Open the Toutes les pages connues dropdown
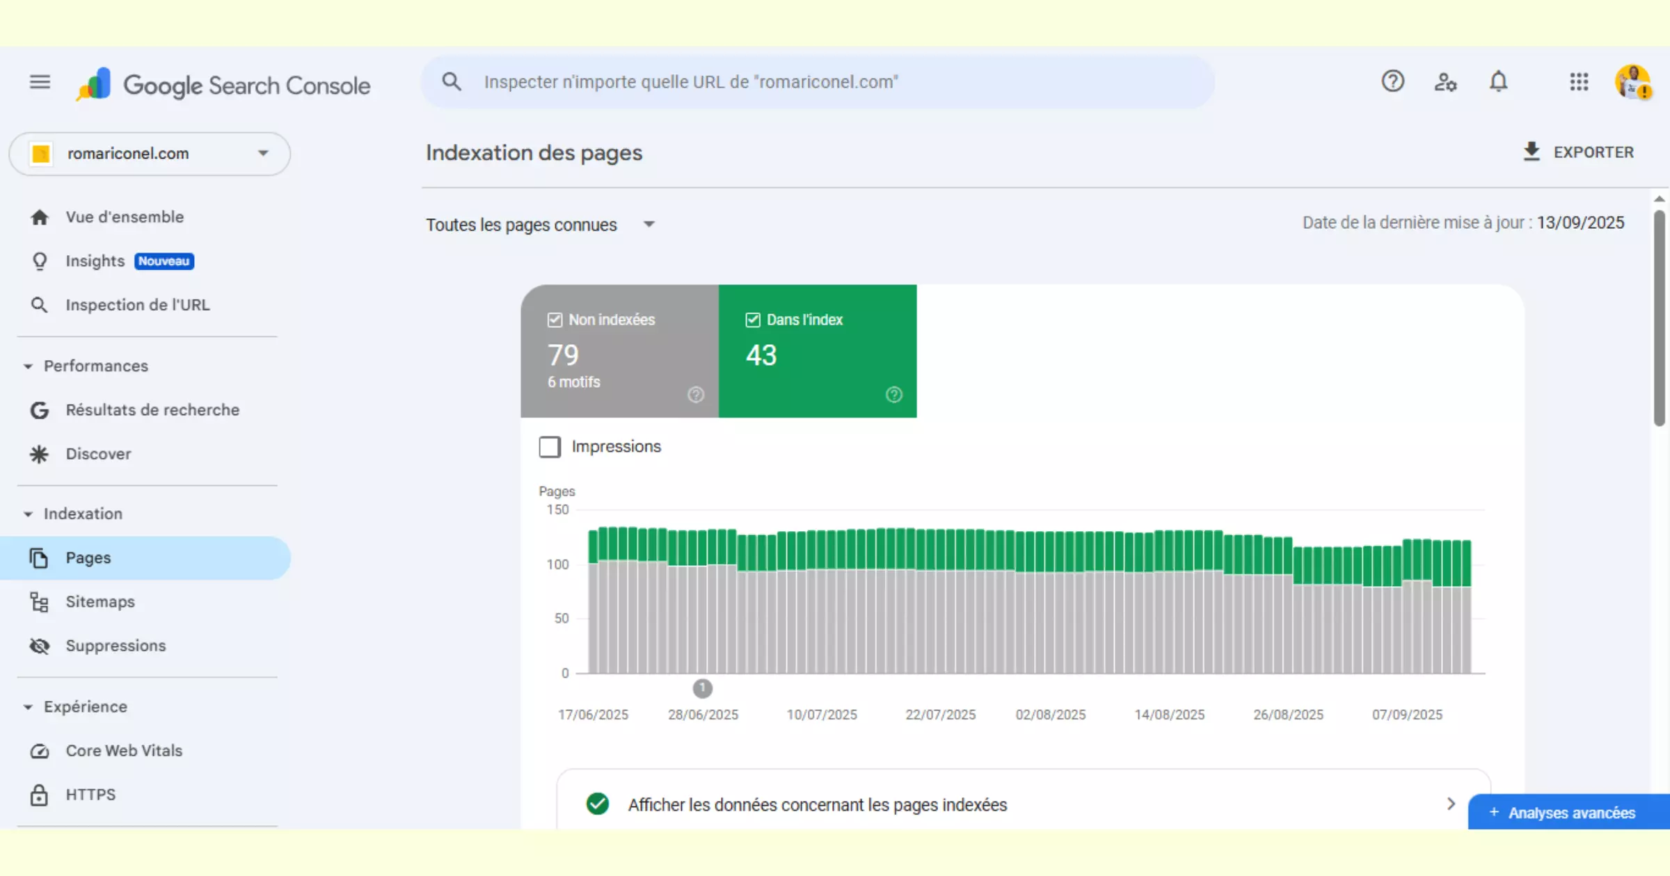 coord(649,224)
